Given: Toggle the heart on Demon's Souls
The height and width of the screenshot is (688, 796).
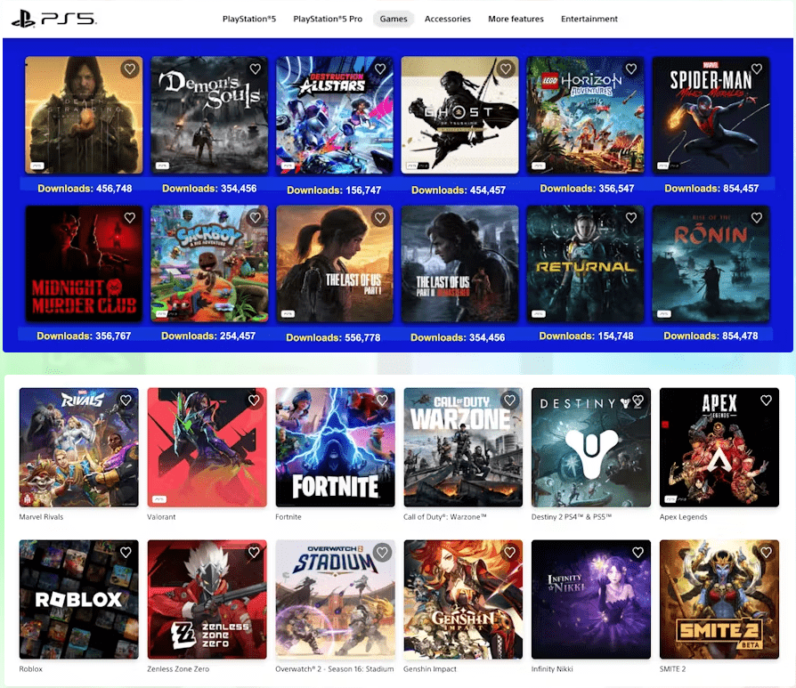Looking at the screenshot, I should [x=256, y=69].
